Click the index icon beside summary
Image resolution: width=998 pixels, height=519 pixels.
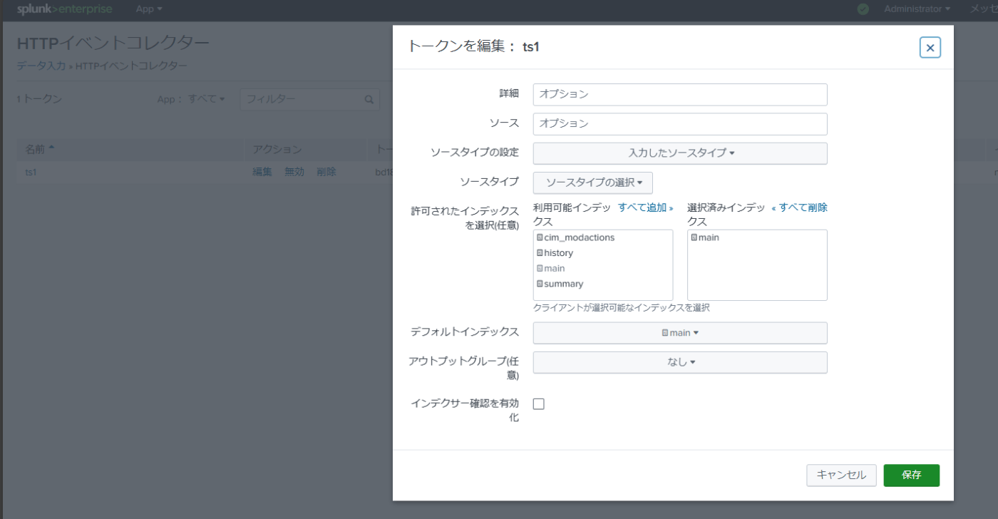(x=540, y=284)
